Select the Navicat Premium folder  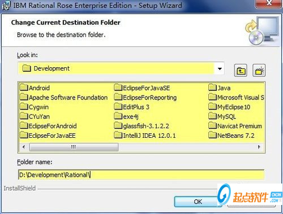(x=235, y=126)
